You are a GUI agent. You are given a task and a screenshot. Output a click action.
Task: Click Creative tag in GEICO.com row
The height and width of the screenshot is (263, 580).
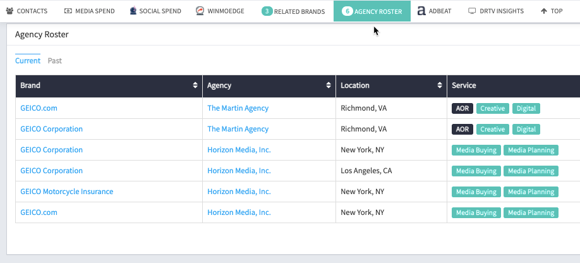(x=492, y=108)
